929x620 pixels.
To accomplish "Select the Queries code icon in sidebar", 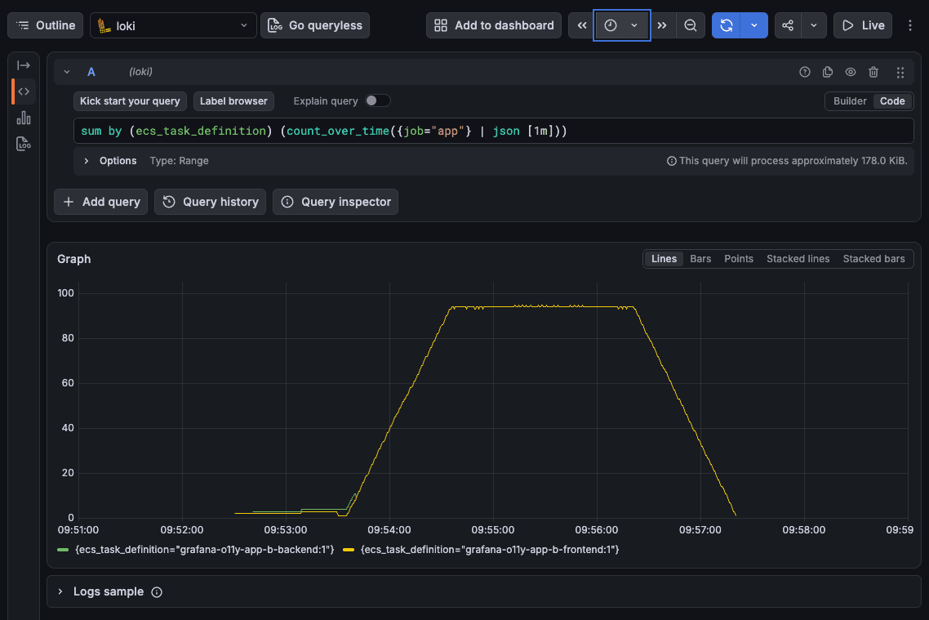I will 24,91.
